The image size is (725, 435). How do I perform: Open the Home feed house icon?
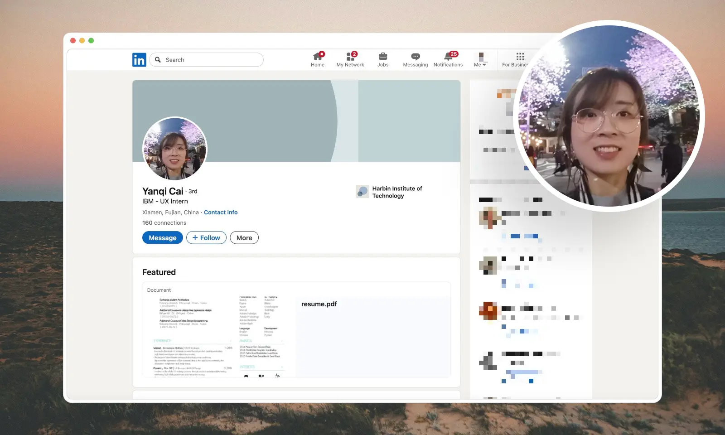click(317, 57)
